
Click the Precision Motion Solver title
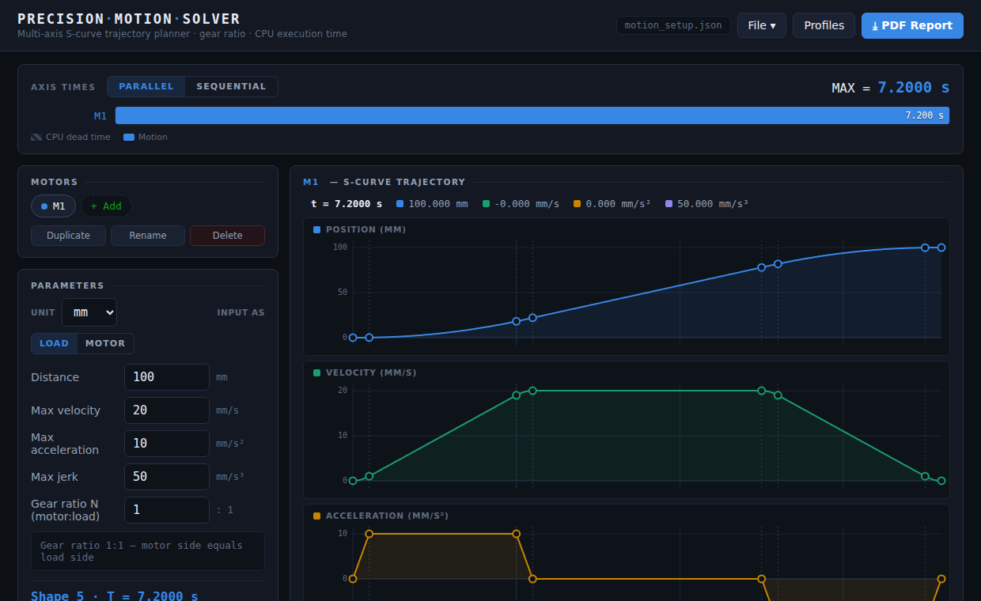pyautogui.click(x=129, y=19)
